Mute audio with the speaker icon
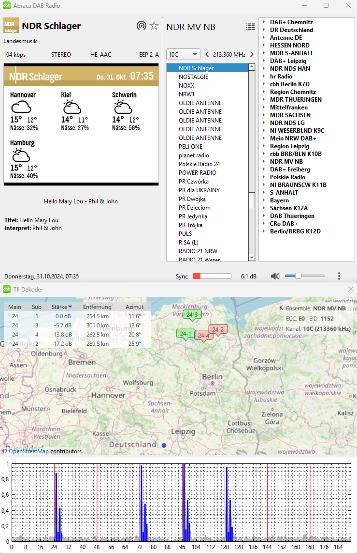Viewport: 357px width, 553px height. pyautogui.click(x=275, y=276)
